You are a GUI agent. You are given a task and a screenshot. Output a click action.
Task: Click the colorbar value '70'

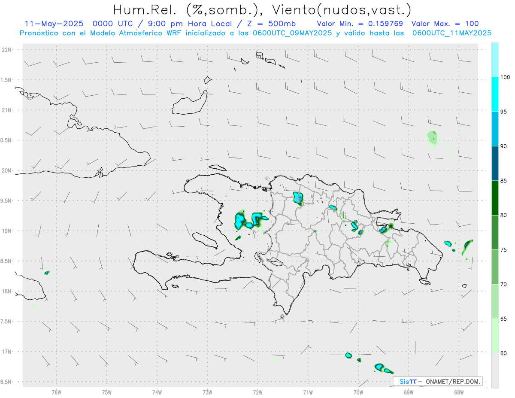503,284
